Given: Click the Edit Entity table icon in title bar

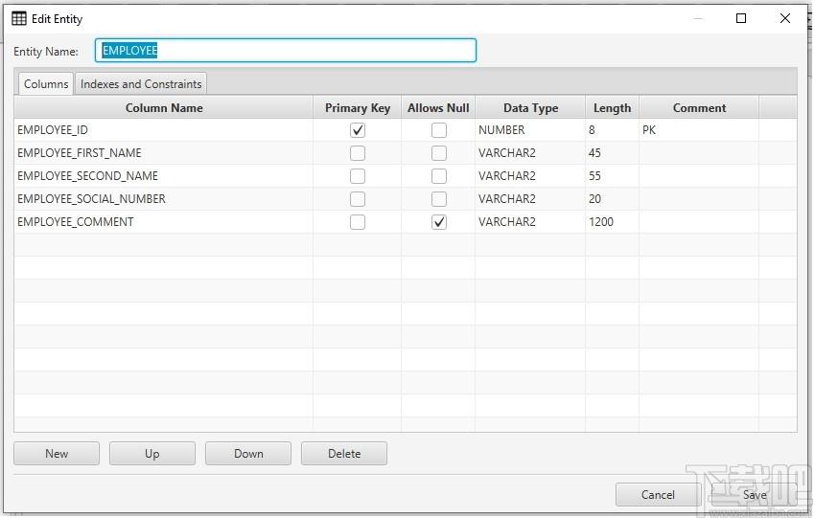Looking at the screenshot, I should pyautogui.click(x=19, y=18).
